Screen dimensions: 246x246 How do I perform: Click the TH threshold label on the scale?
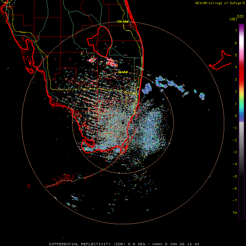[x=235, y=213]
